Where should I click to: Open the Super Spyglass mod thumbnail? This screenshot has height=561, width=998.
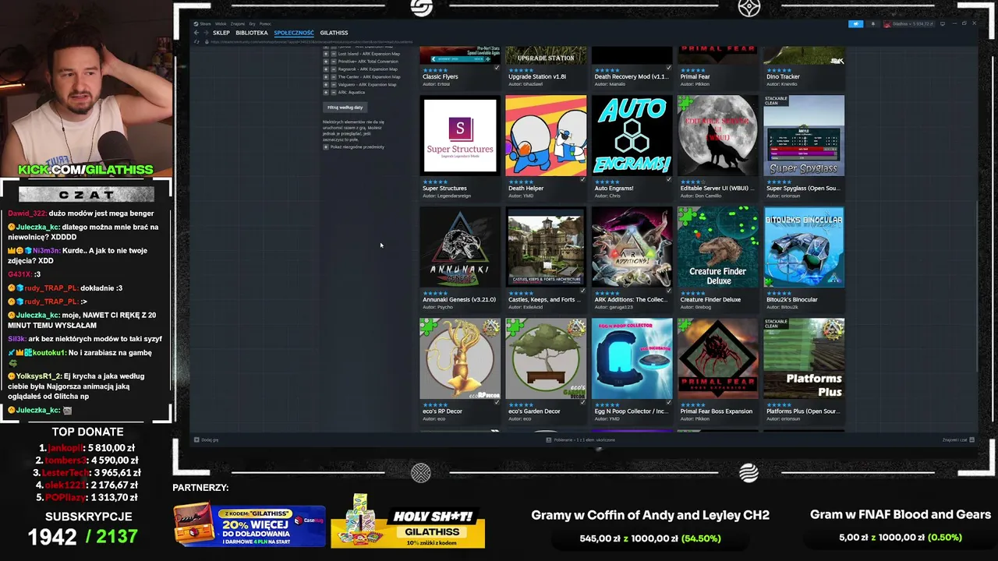[804, 136]
